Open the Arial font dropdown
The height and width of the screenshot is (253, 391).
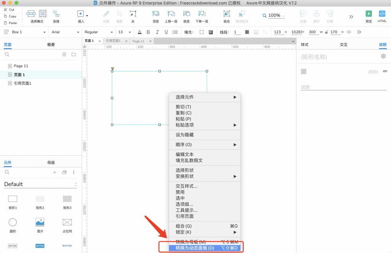point(65,32)
